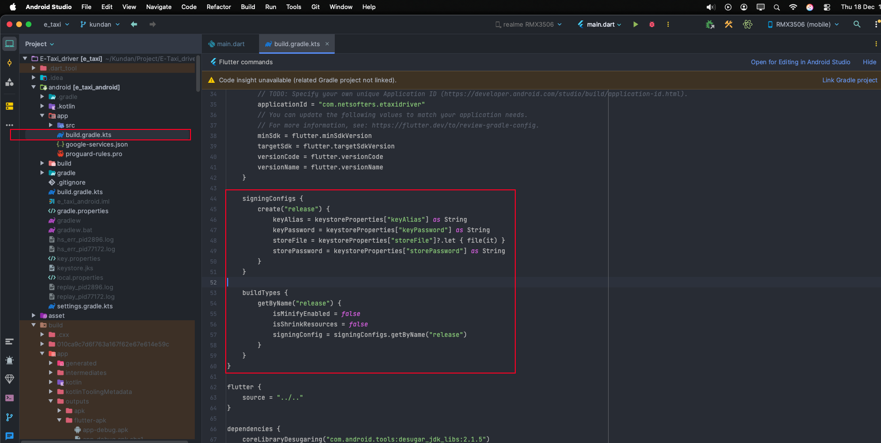Open the e_taxi project dropdown
The width and height of the screenshot is (881, 443).
tap(56, 24)
